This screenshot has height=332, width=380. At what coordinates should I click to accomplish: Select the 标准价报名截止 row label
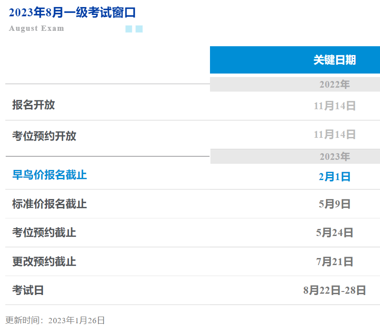[x=49, y=204]
